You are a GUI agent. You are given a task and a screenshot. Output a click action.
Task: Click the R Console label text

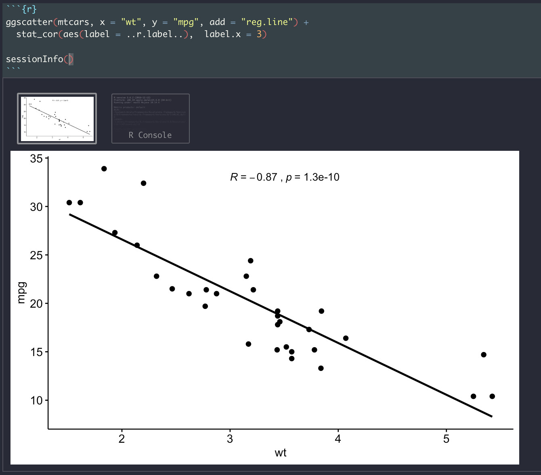(x=150, y=135)
